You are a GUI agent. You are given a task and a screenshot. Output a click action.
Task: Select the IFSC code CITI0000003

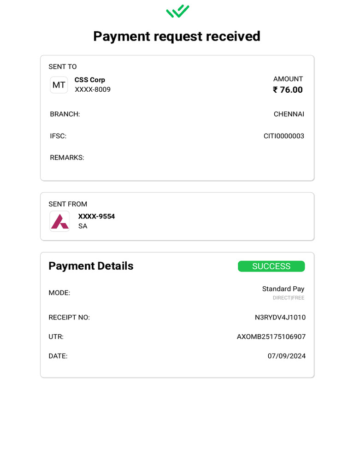pos(284,136)
